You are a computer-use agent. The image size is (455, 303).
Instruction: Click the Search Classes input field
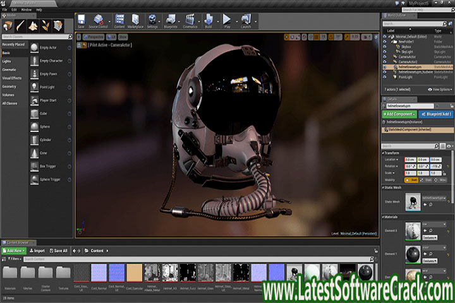pyautogui.click(x=35, y=37)
